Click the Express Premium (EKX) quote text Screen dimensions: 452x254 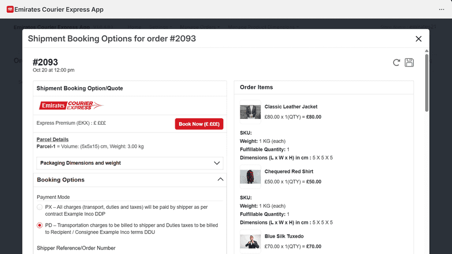point(71,123)
